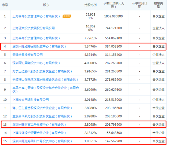
Task: Click the 认缴出资日期 column header
Action: click(x=139, y=5)
